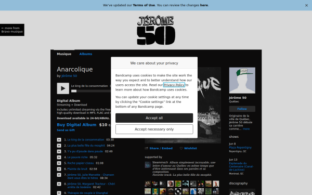Open Plaza Repentigny show link
The height and width of the screenshot is (195, 312).
[240, 148]
